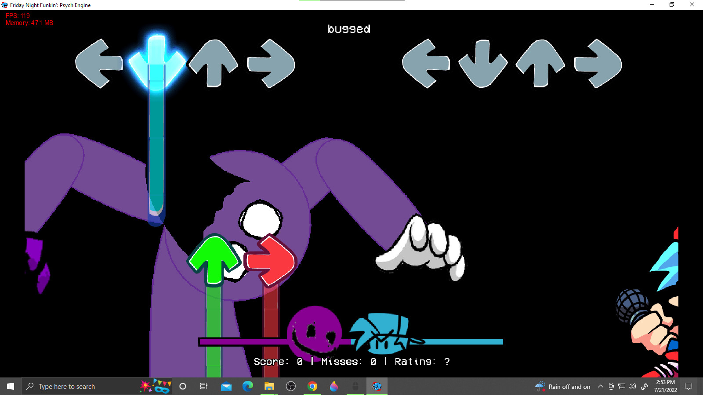Screen dimensions: 703x395
Task: Click the red right note
Action: tap(270, 261)
